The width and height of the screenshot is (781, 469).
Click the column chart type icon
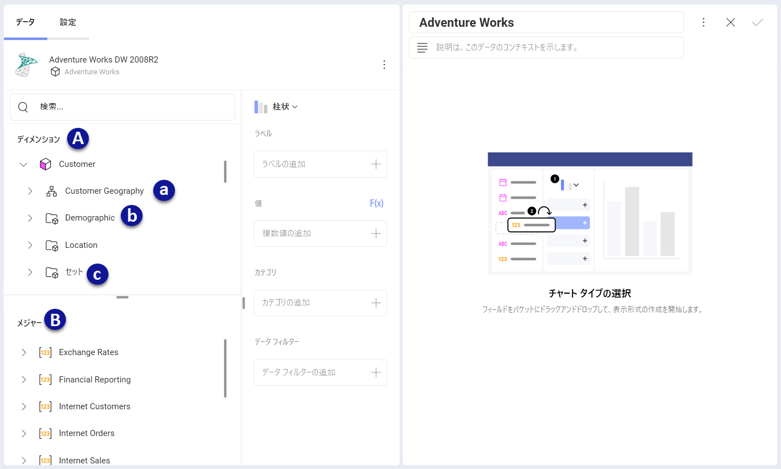[261, 107]
